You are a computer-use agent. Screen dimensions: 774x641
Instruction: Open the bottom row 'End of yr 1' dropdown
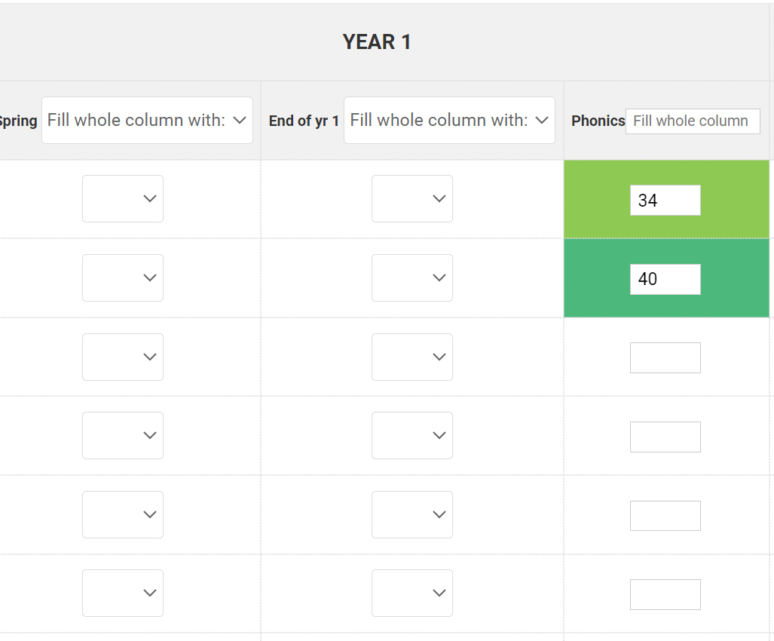click(x=411, y=593)
